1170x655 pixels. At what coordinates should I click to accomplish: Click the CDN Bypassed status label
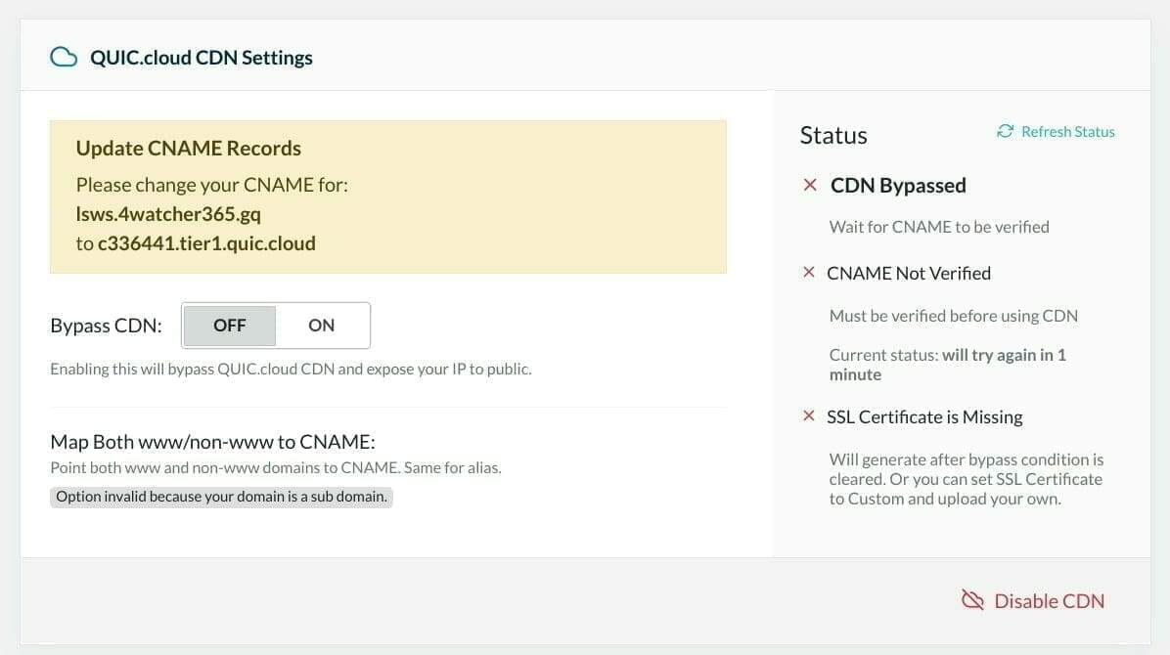coord(898,186)
